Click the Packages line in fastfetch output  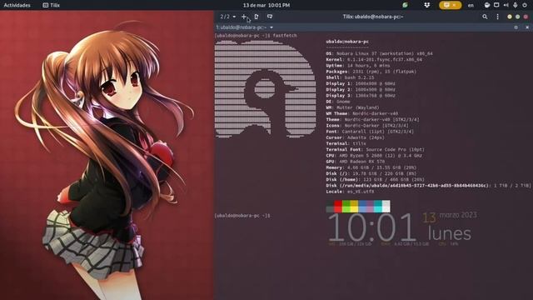click(371, 72)
